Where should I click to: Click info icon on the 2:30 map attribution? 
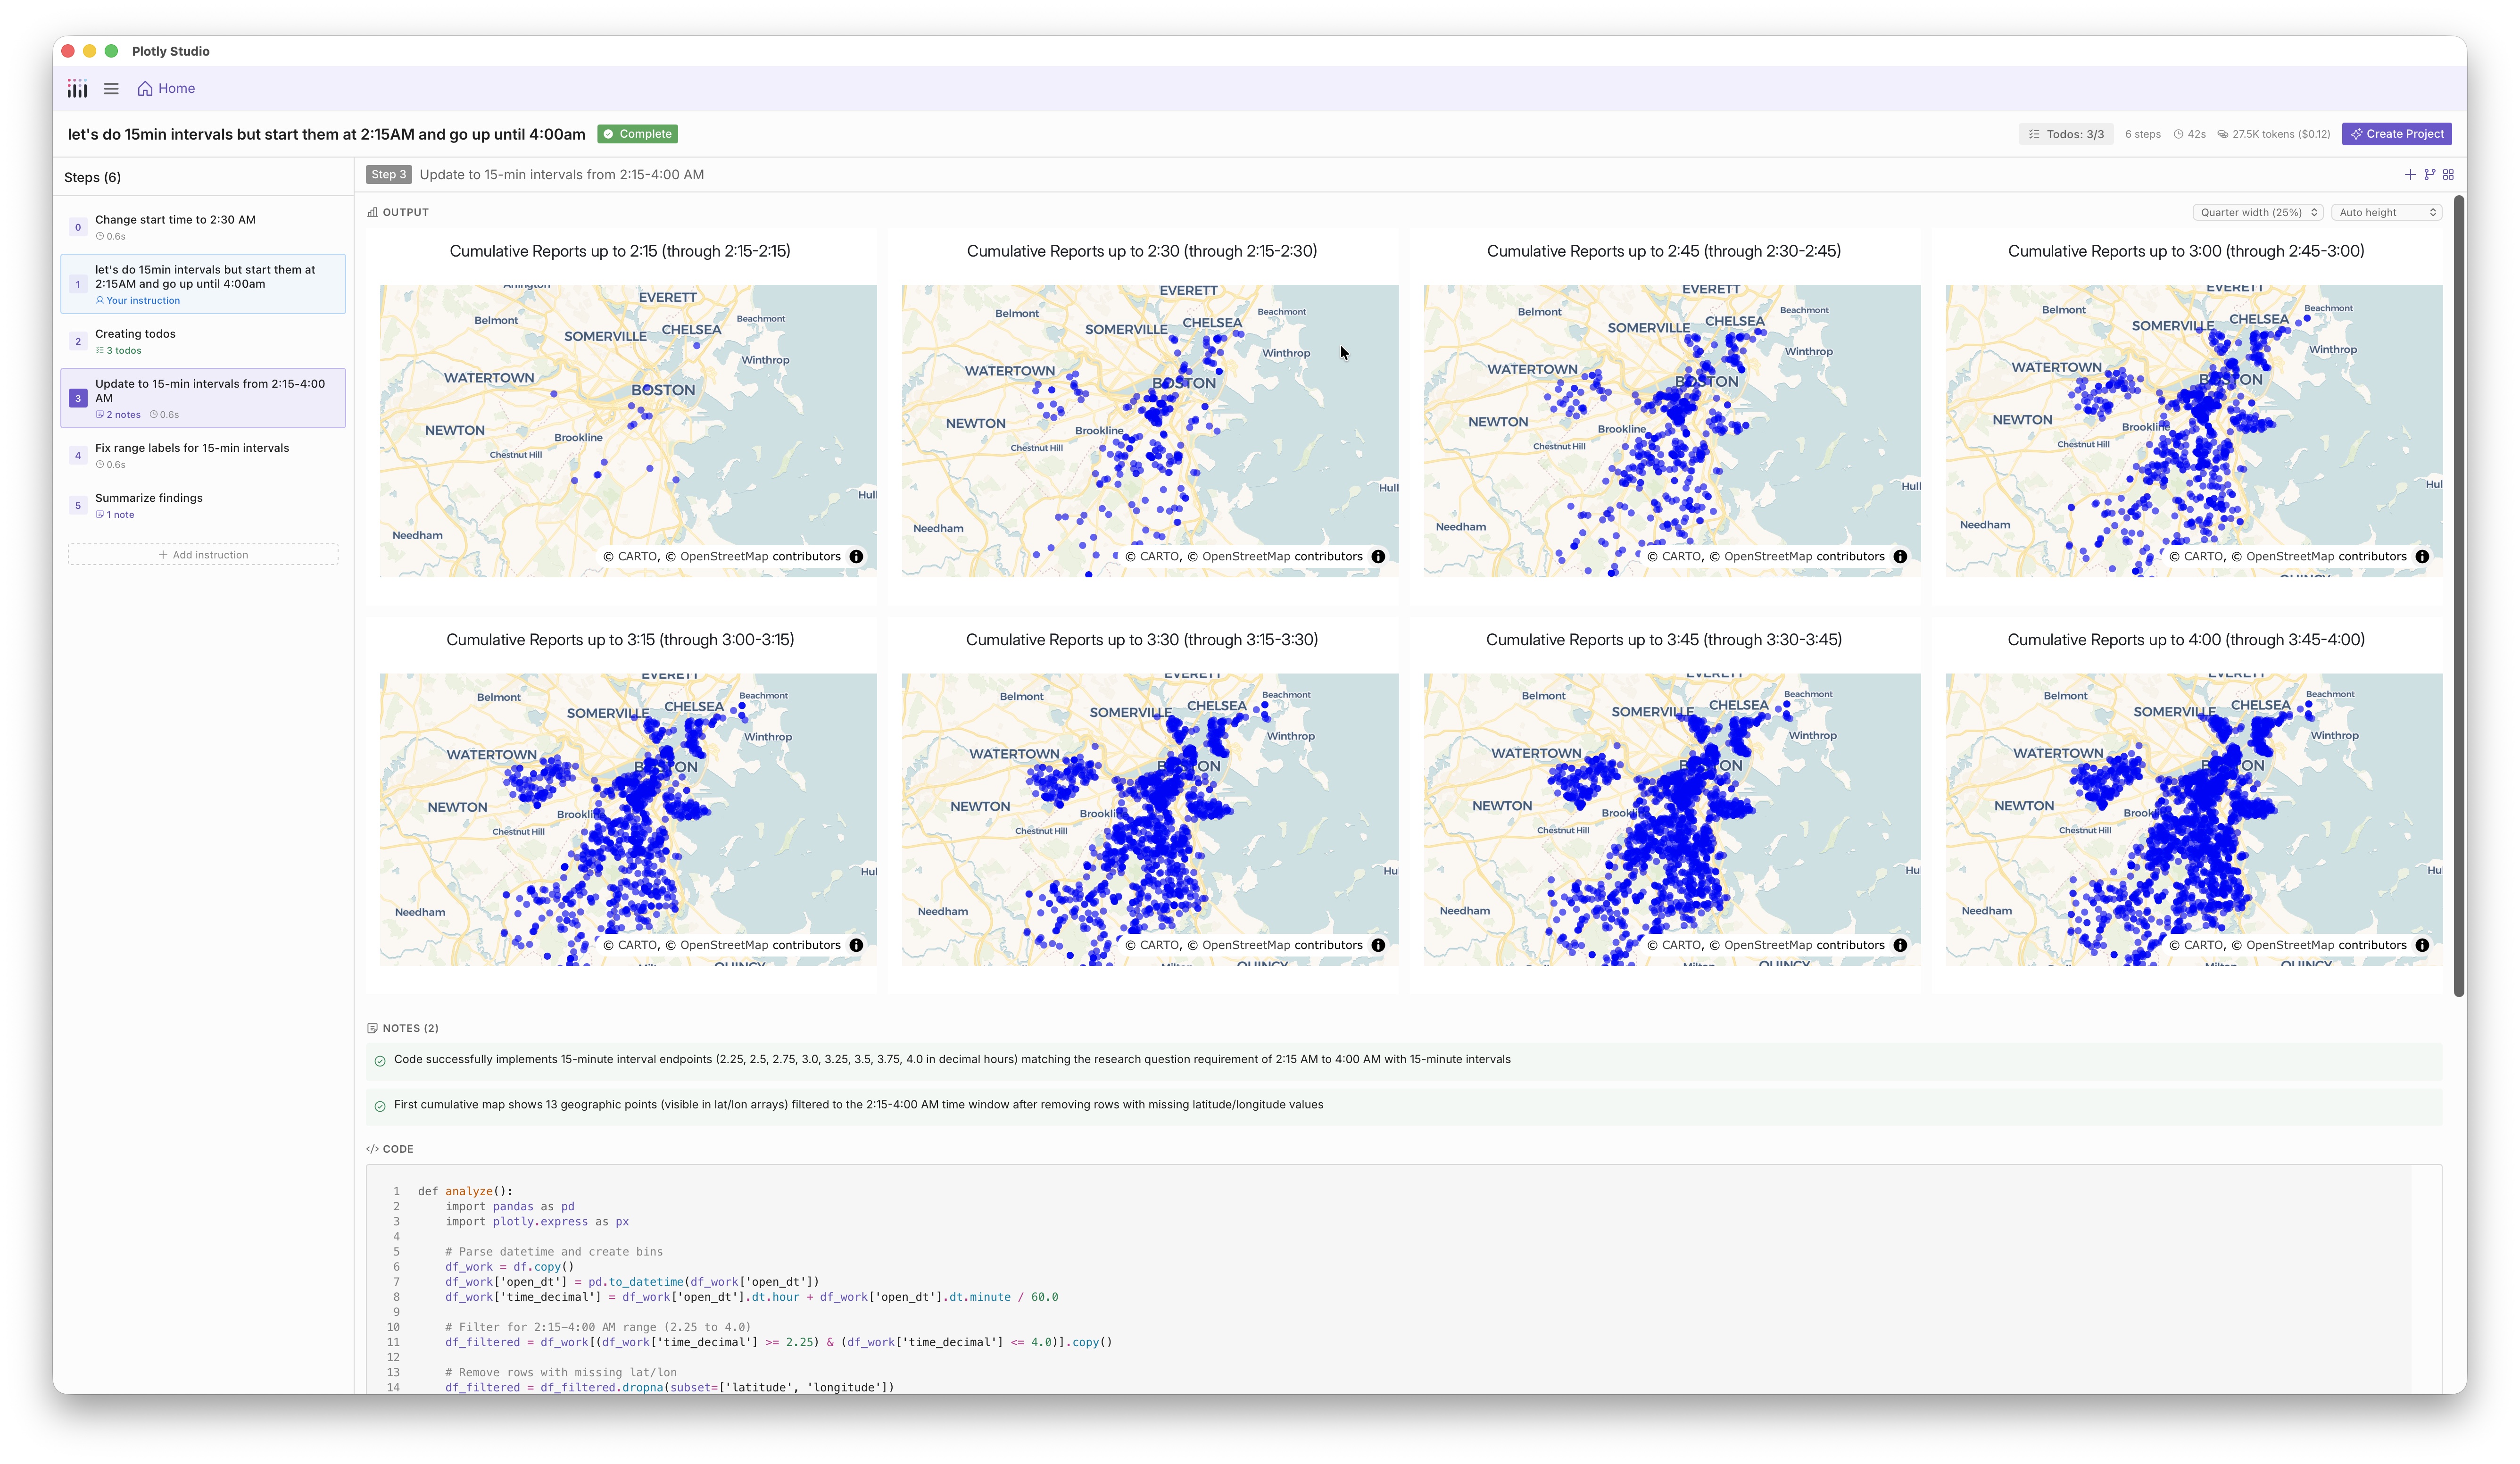[1378, 557]
